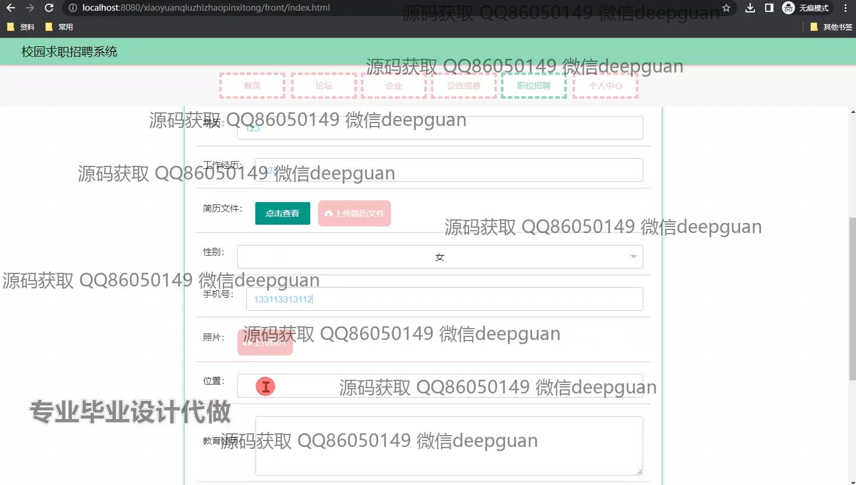This screenshot has height=485, width=856.
Task: Click the browser back arrow
Action: pos(11,8)
